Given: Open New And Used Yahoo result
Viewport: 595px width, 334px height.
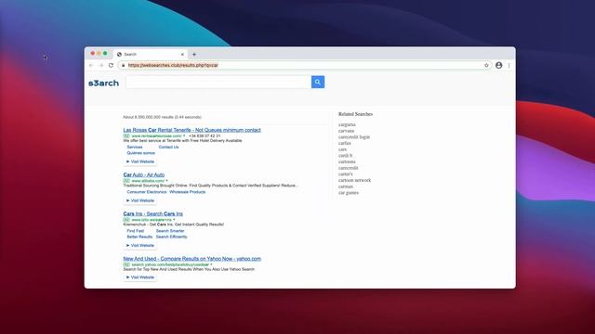Looking at the screenshot, I should coord(192,259).
